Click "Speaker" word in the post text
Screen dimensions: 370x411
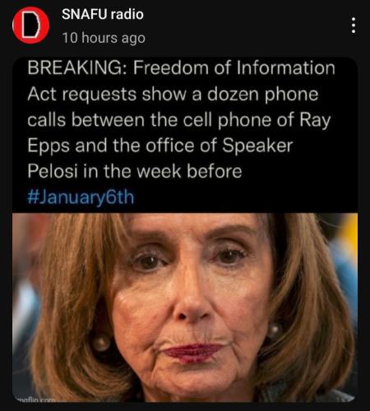tap(257, 145)
